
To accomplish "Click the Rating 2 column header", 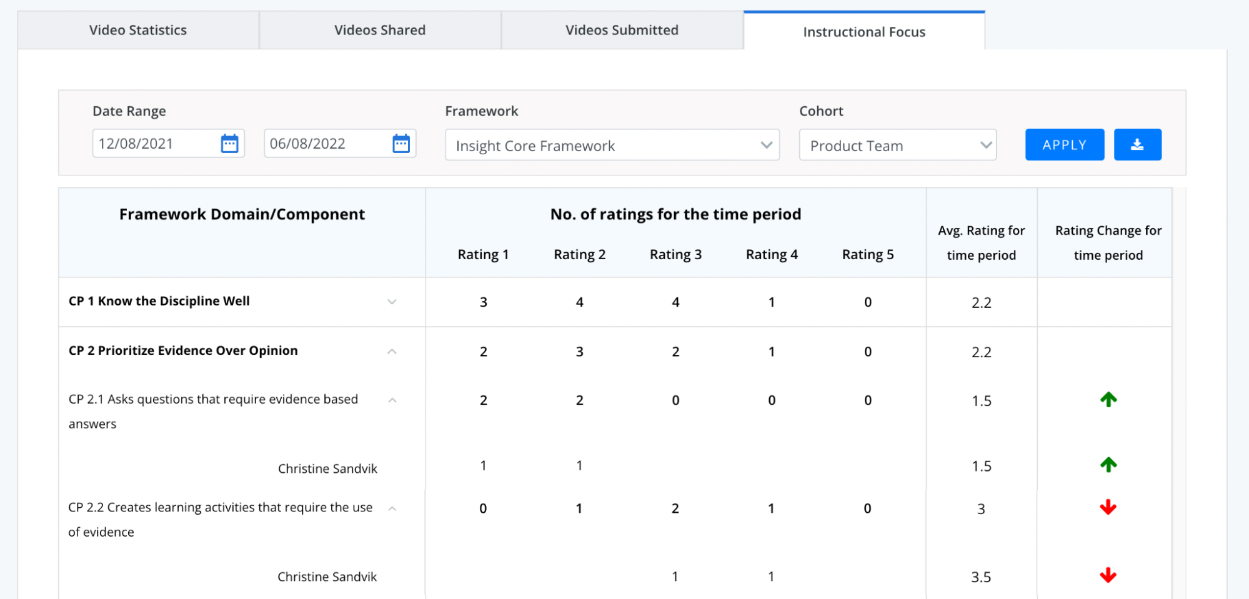I will (x=579, y=254).
